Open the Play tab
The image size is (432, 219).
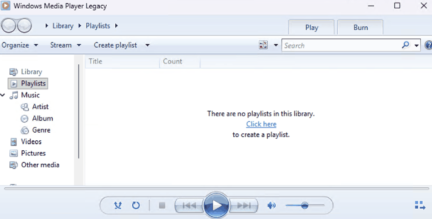point(311,27)
